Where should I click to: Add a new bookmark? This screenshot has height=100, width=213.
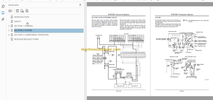[22, 11]
